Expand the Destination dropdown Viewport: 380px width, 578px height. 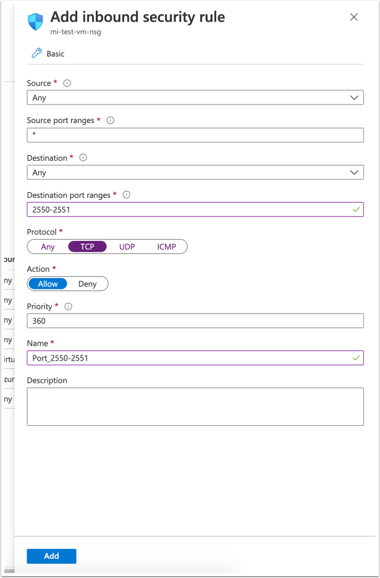click(195, 172)
